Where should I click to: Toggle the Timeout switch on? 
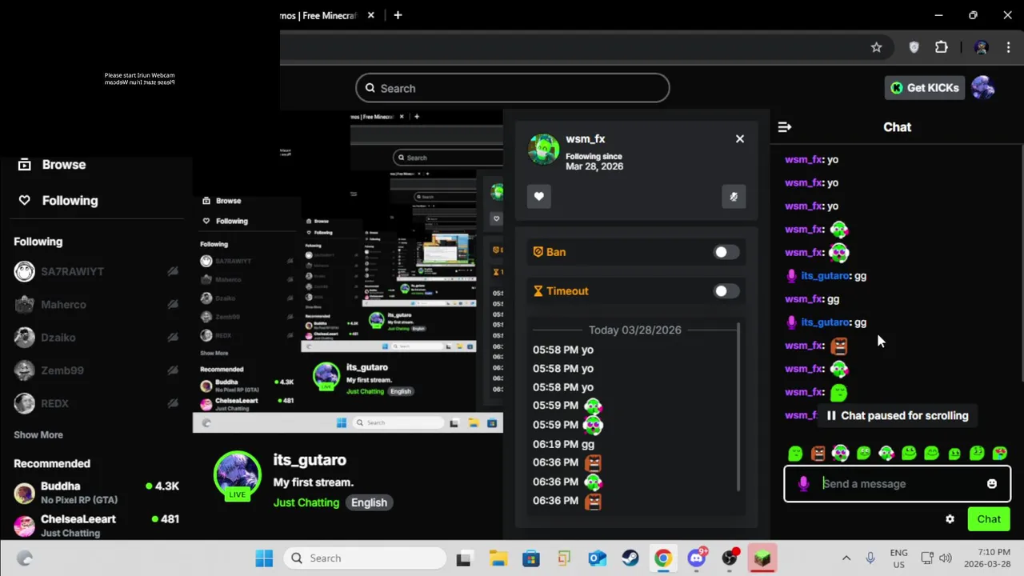tap(726, 291)
